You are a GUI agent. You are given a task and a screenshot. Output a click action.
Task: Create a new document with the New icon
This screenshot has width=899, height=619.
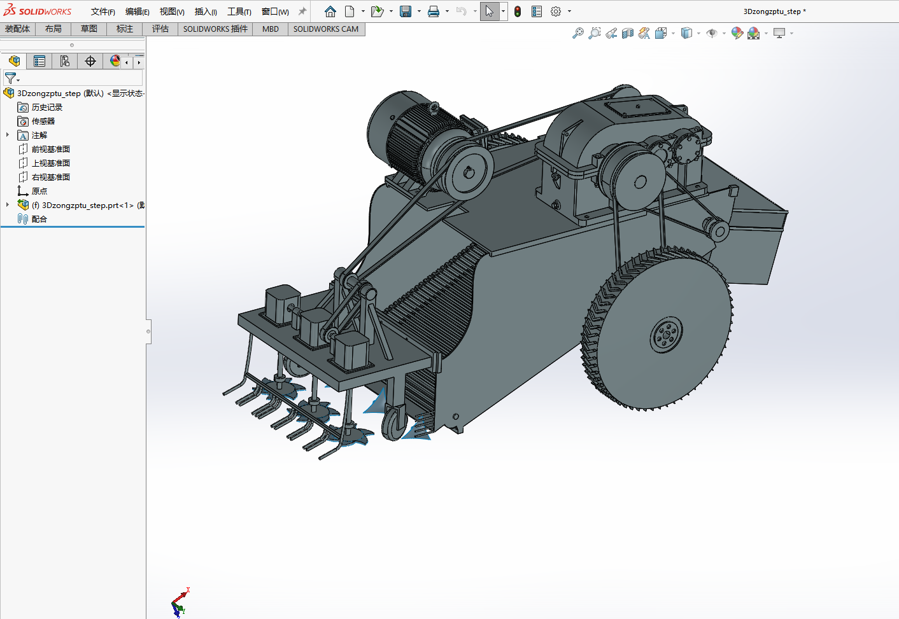tap(350, 11)
